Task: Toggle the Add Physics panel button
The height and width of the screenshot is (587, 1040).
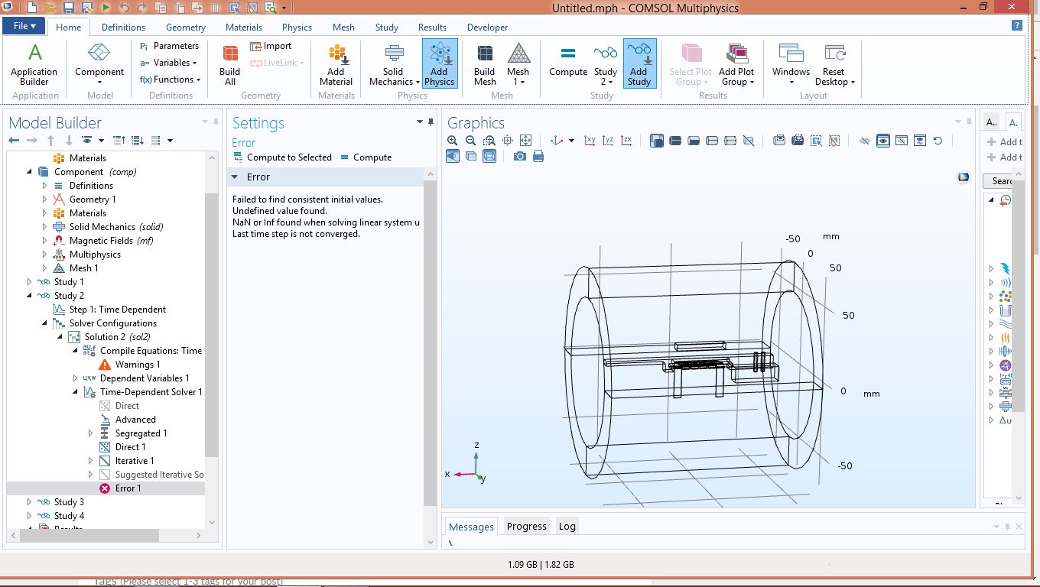Action: coord(439,64)
